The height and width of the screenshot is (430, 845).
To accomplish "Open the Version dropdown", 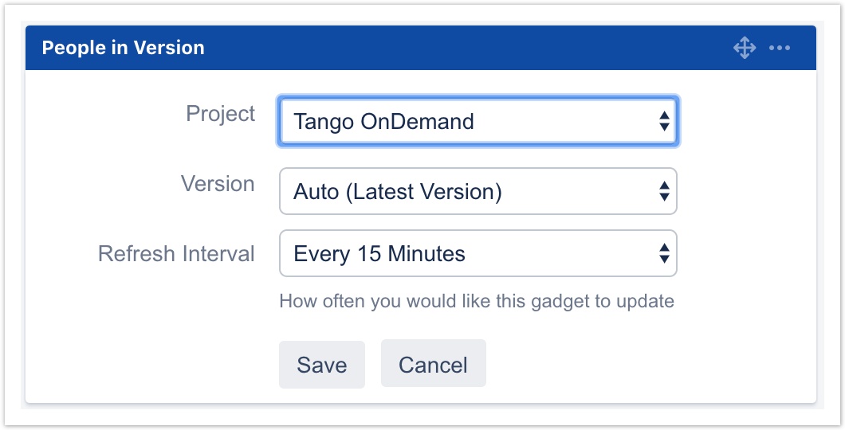I will [478, 191].
